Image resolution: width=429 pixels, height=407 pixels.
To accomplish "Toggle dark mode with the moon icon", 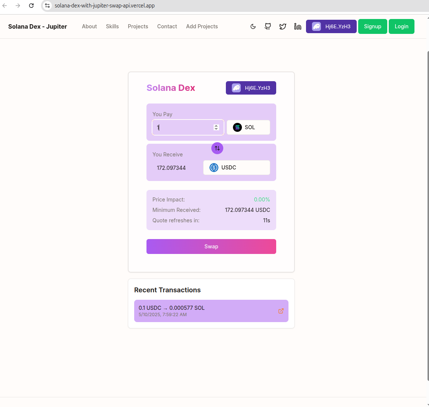I will point(253,26).
